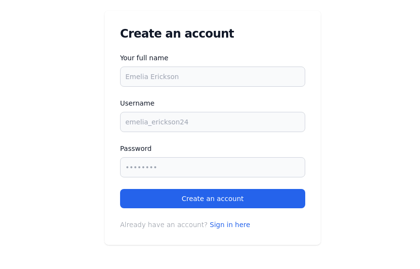Click the dotted password placeholder
The height and width of the screenshot is (269, 420).
[141, 167]
